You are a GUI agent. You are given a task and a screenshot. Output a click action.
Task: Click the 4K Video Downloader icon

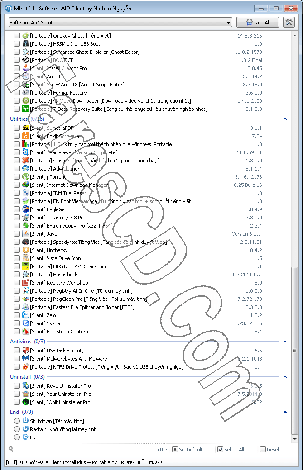(26, 101)
